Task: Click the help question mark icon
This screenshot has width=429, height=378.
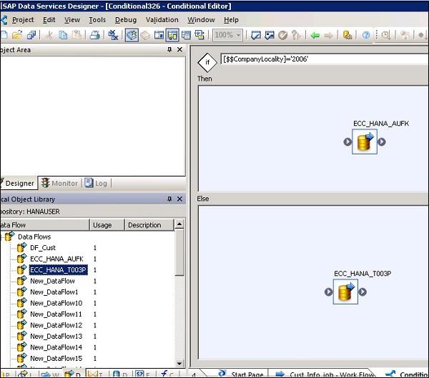Action: (x=366, y=35)
